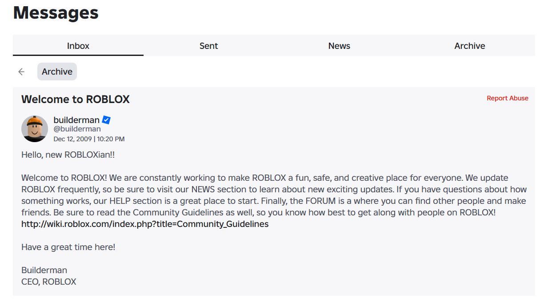Click the back arrow icon
The width and height of the screenshot is (552, 302).
[21, 72]
